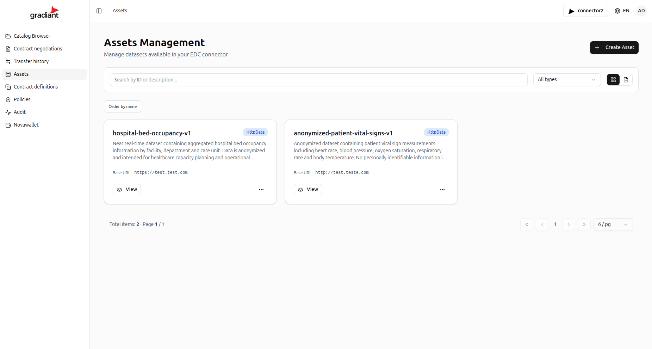Expand the All types filter dropdown

pos(567,80)
